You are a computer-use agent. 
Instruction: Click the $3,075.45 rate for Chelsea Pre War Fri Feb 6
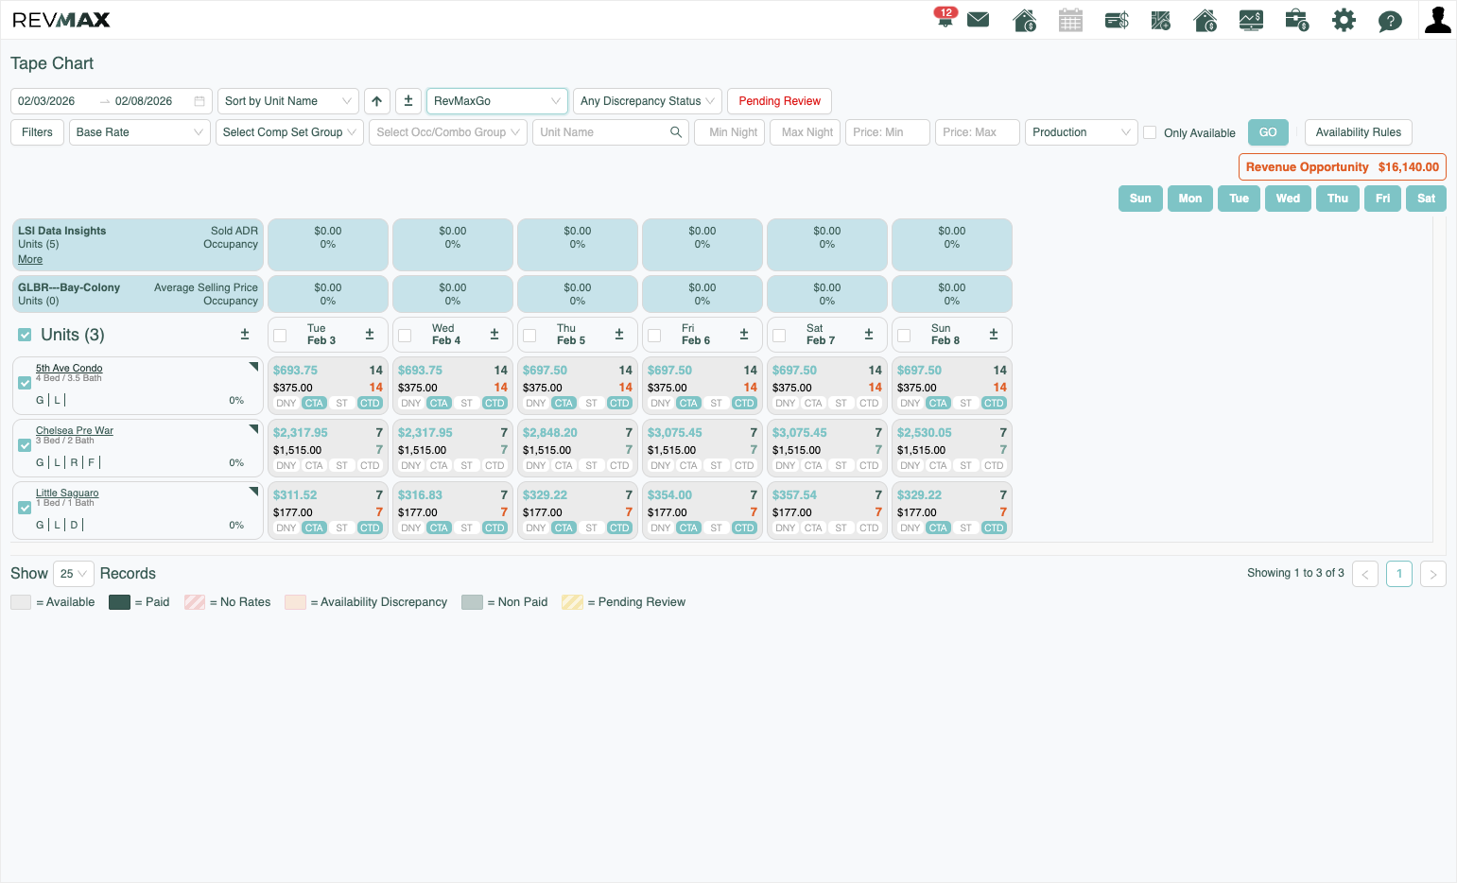675,433
